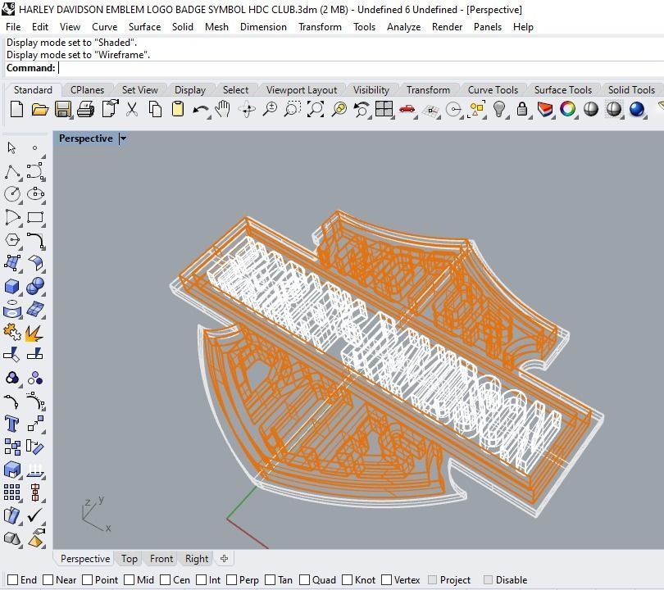Select the Puzzle-piece Join tool
Image resolution: width=664 pixels, height=590 pixels.
11,332
